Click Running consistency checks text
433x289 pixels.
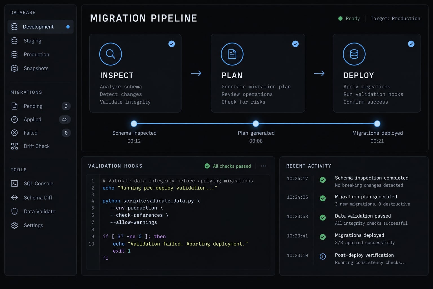370,262
